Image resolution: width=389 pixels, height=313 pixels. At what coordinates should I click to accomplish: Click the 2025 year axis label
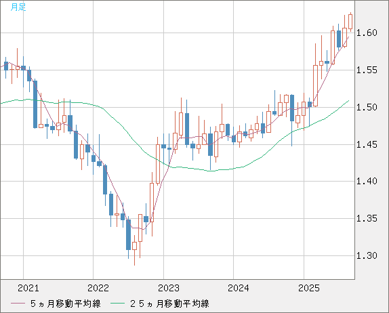309,288
